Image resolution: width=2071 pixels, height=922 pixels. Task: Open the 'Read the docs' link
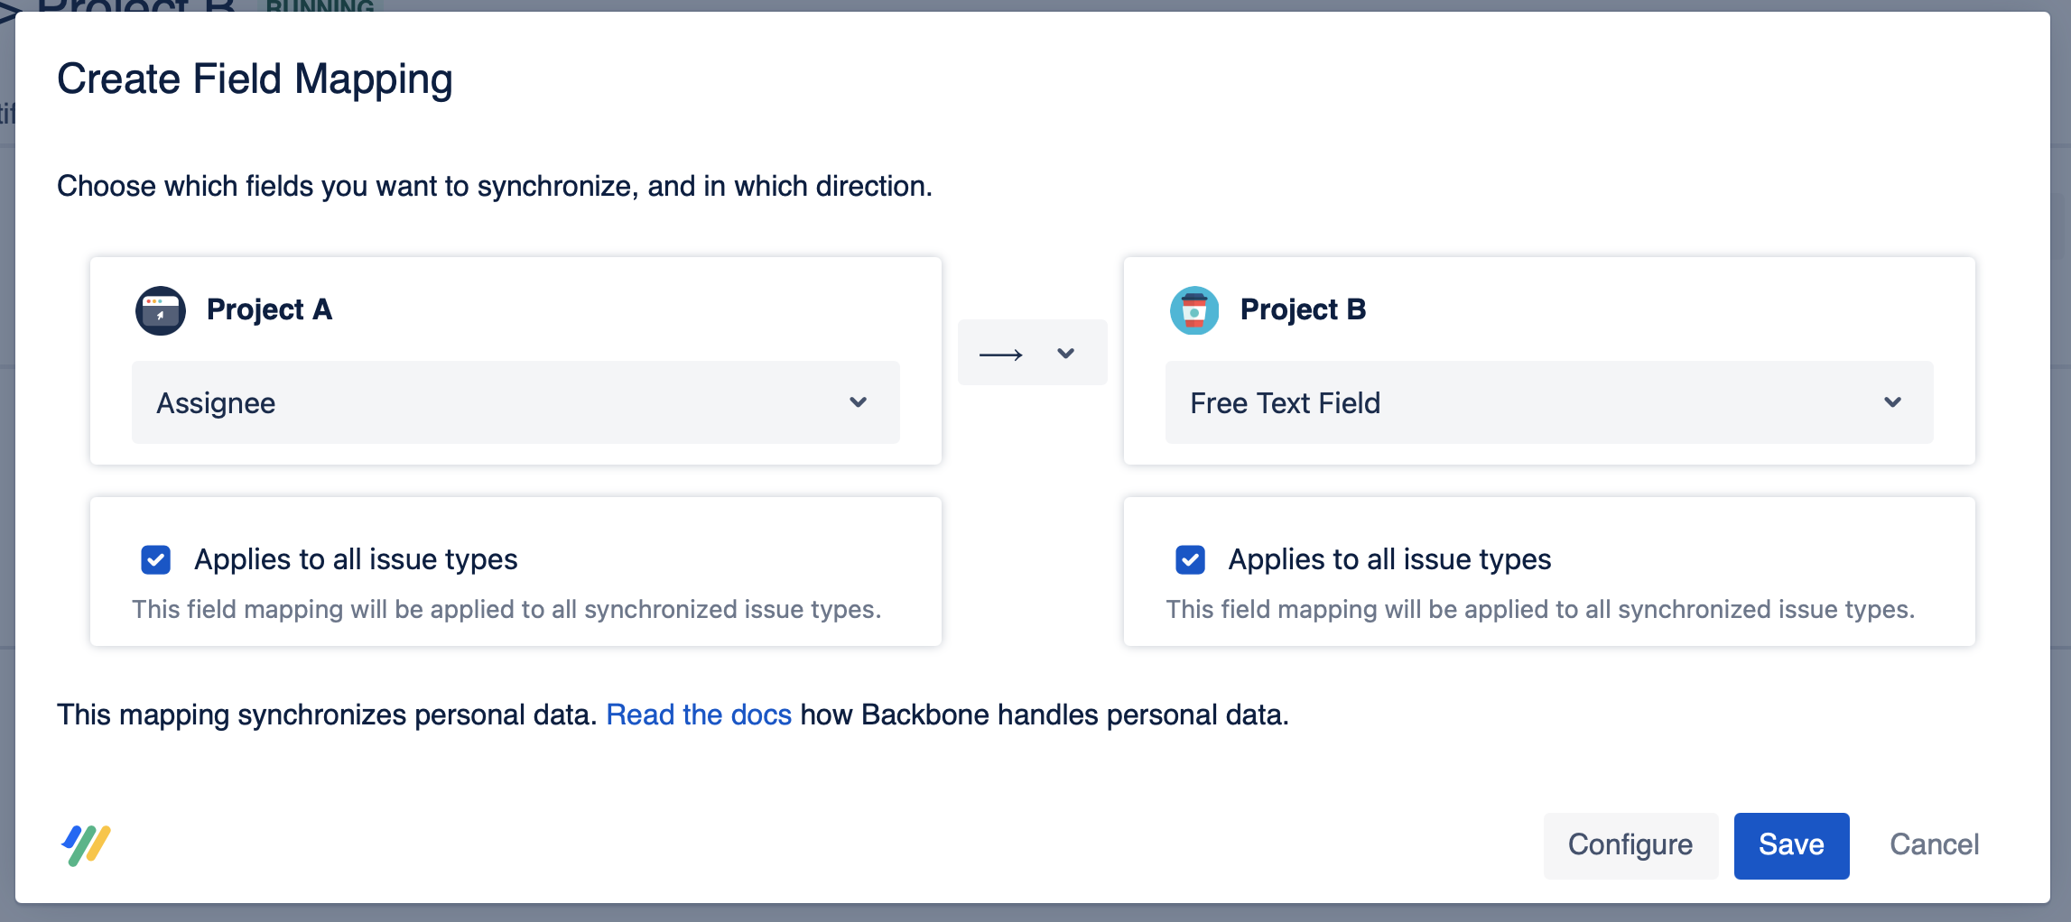699,715
